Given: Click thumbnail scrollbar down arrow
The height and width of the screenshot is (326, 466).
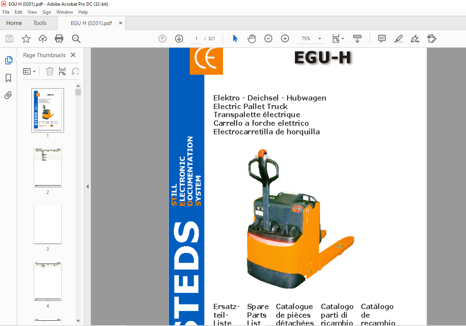Looking at the screenshot, I should tap(78, 320).
